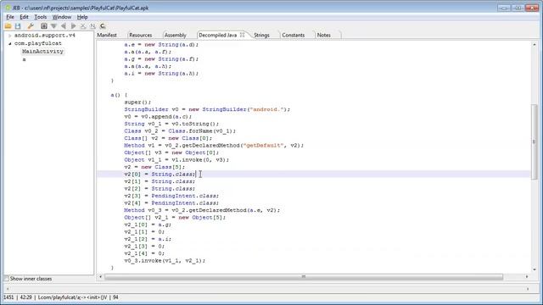Select com.playfulcat tree label
543x305 pixels.
[x=37, y=43]
